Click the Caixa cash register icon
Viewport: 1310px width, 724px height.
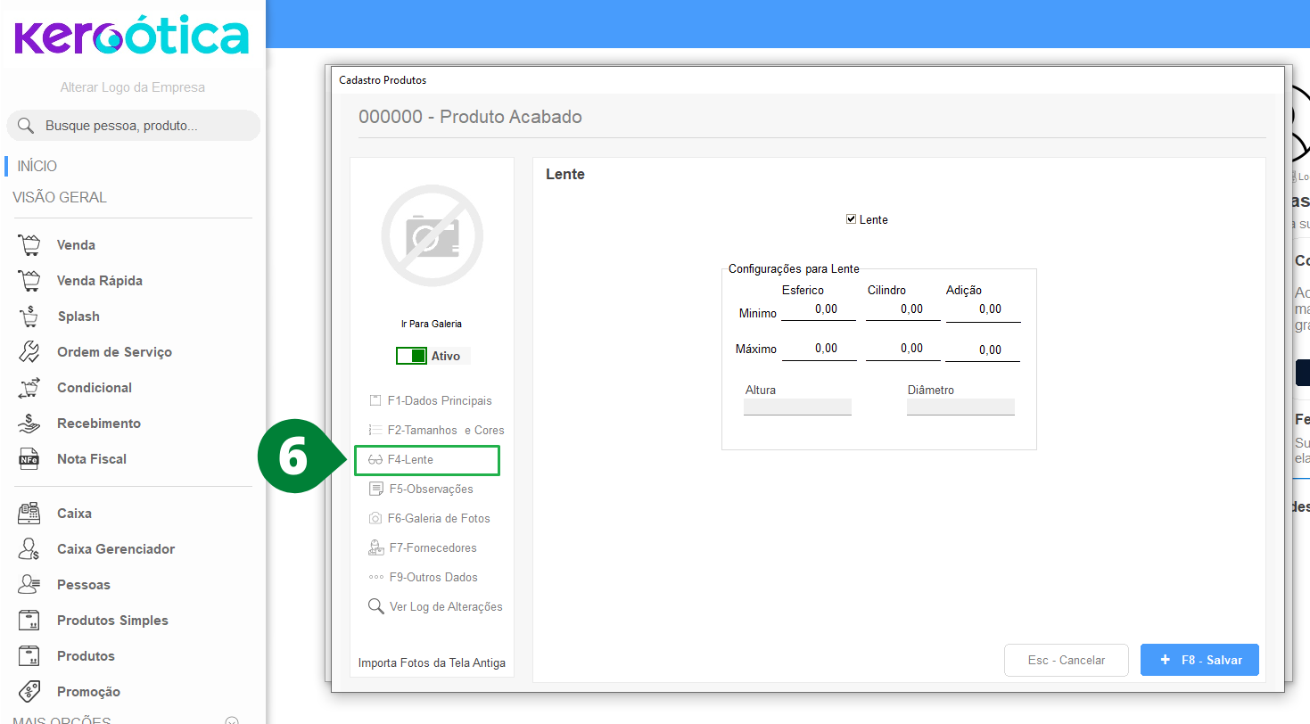(x=29, y=514)
